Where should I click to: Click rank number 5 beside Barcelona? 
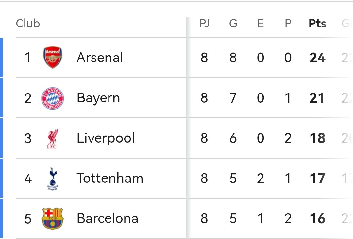[28, 219]
